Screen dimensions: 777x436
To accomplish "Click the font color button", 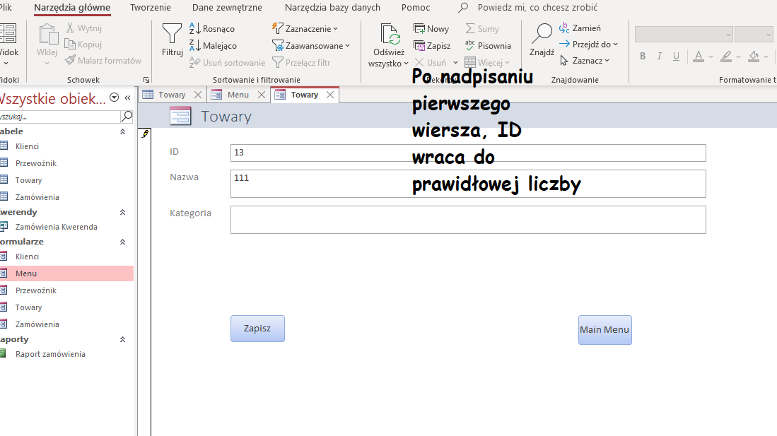I will pyautogui.click(x=699, y=56).
